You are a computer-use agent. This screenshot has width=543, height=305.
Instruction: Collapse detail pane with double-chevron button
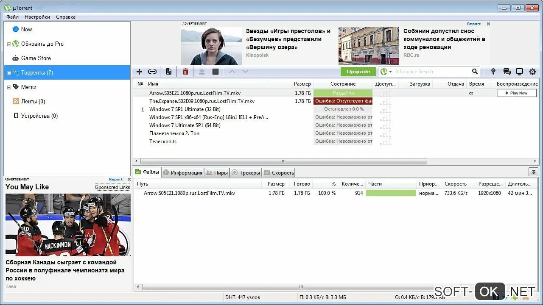click(x=533, y=172)
